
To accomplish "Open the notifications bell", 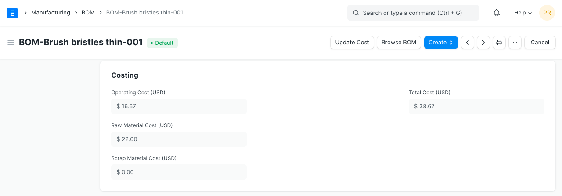I will click(497, 13).
